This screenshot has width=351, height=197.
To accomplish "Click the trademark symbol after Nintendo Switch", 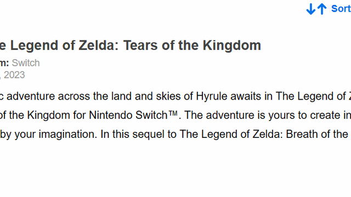I will (173, 113).
